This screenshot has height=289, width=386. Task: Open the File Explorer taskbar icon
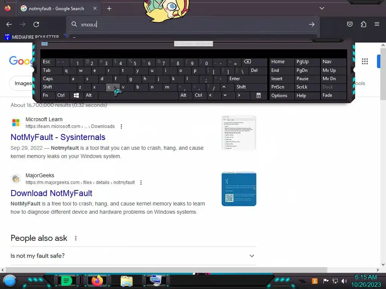pos(127,281)
